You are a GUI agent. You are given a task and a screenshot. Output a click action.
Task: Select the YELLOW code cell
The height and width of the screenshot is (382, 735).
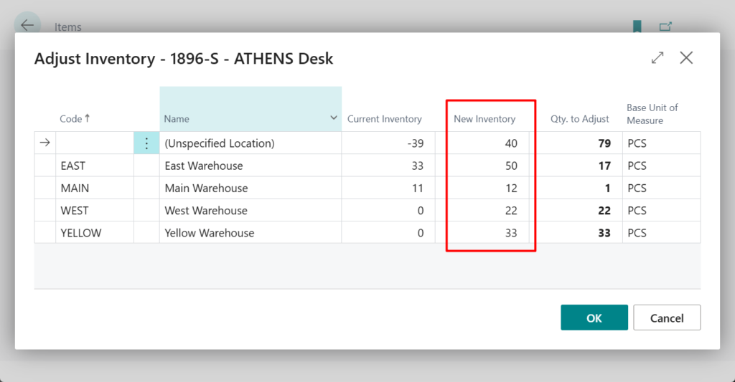coord(81,233)
